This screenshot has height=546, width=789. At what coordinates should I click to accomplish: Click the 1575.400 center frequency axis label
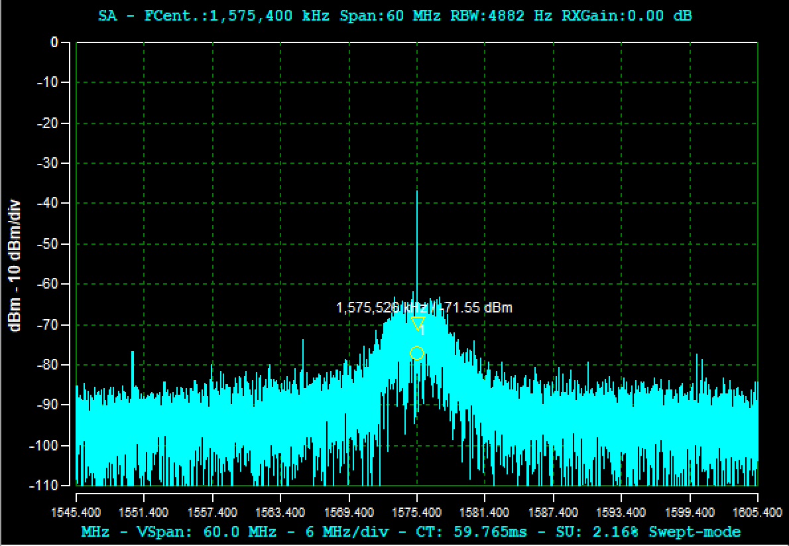pos(416,513)
